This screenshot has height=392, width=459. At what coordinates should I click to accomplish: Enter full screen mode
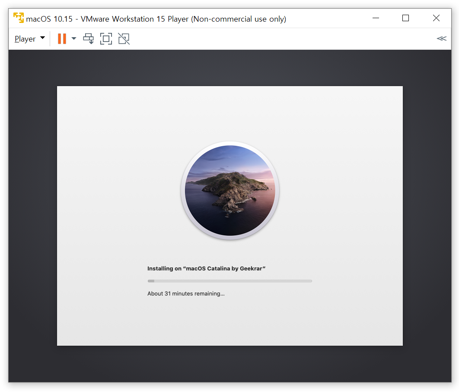pos(106,39)
